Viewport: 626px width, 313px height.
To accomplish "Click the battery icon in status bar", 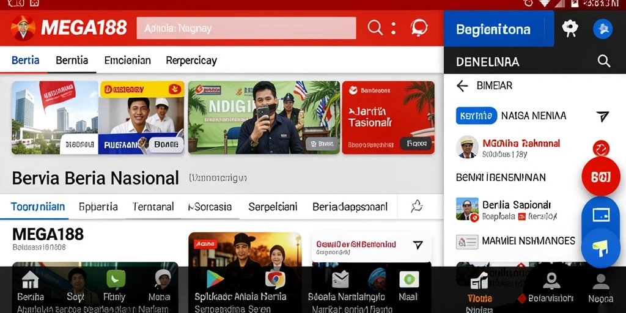I will point(575,3).
